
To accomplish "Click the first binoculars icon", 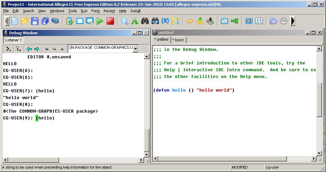I will [x=145, y=21].
